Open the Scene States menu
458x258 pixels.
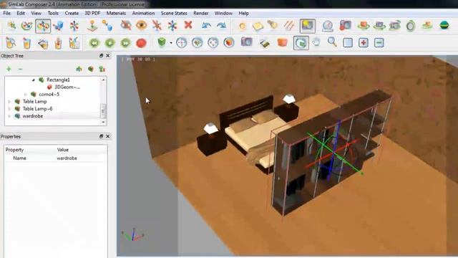[x=174, y=13]
